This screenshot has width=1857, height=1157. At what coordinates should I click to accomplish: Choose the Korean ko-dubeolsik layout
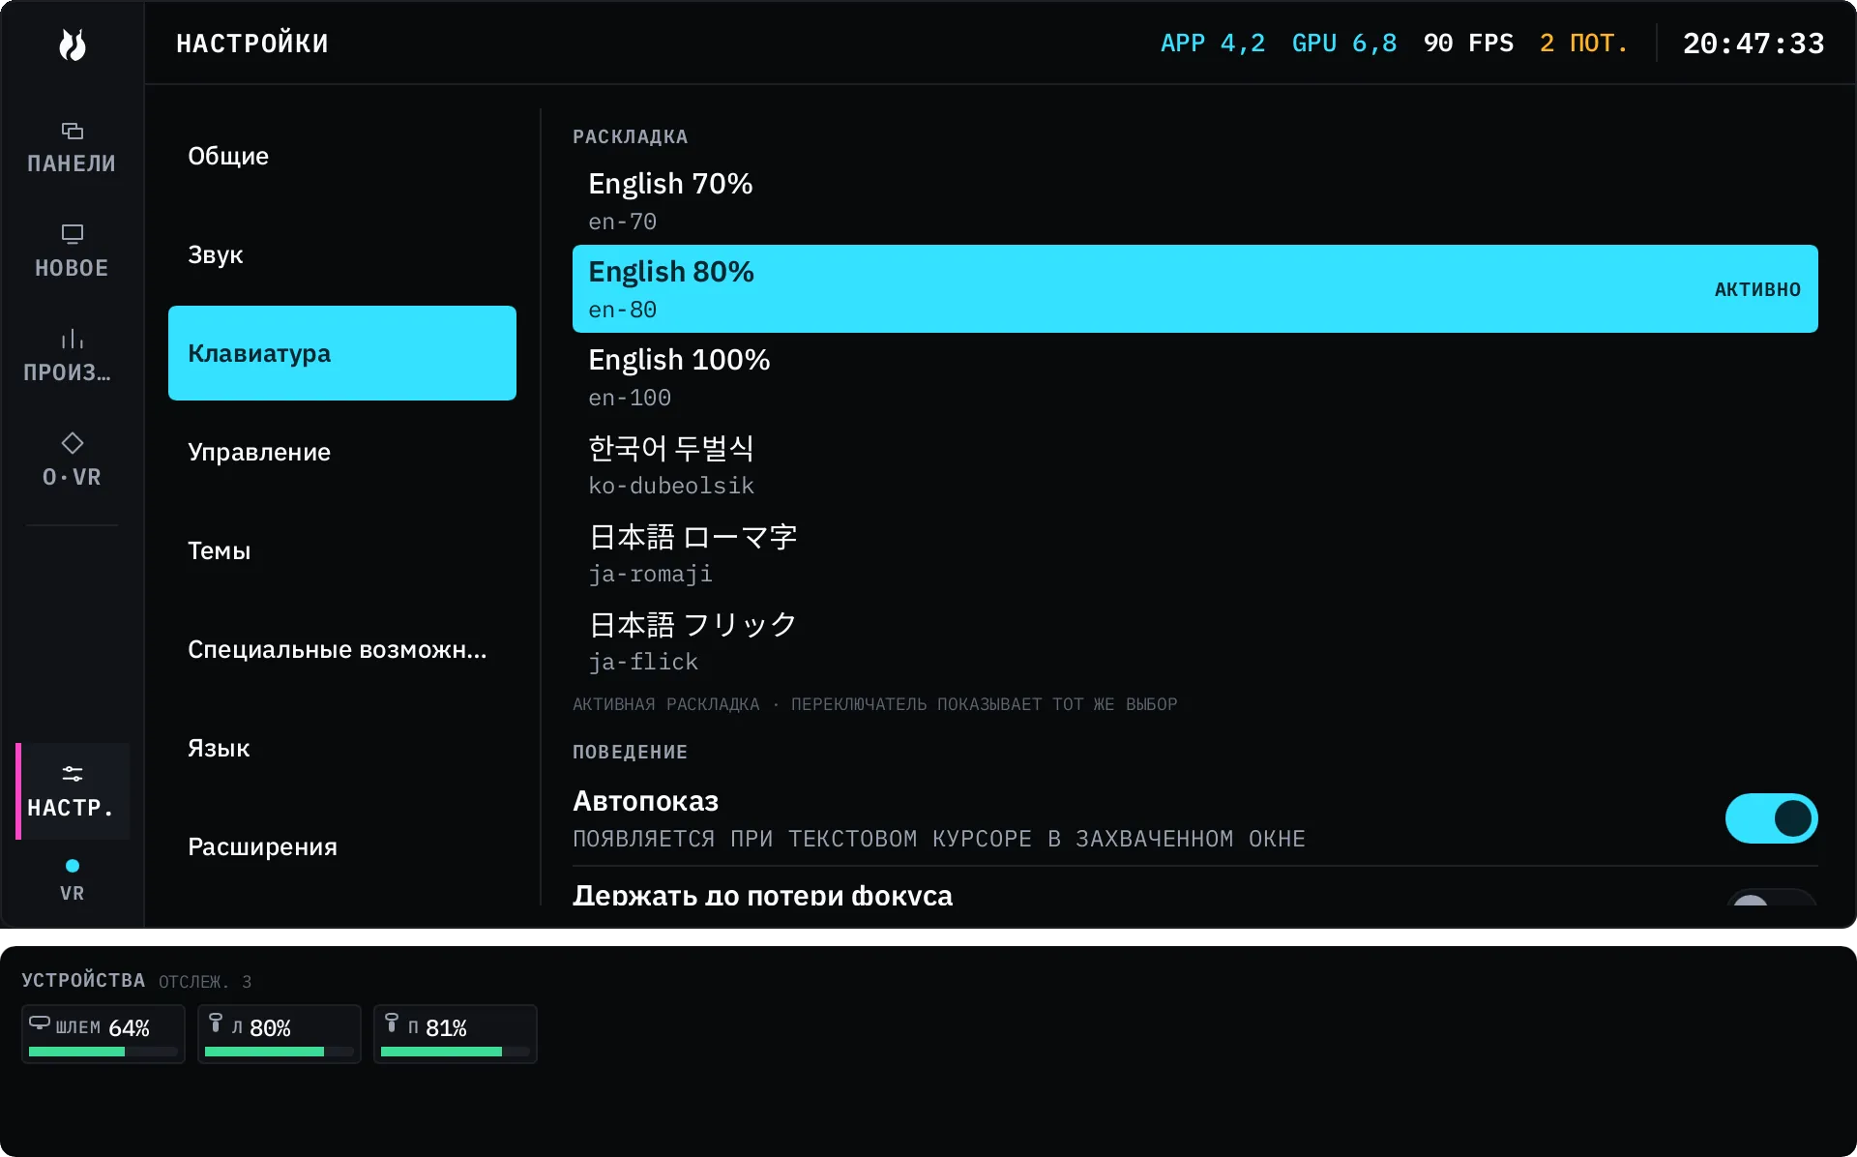(1195, 465)
